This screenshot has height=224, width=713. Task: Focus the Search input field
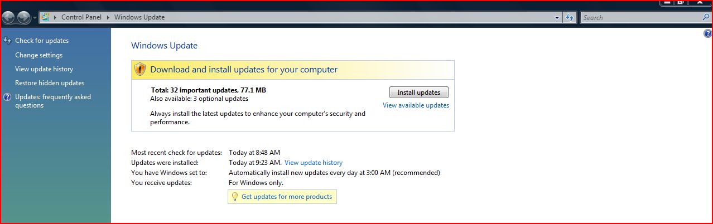[x=641, y=17]
